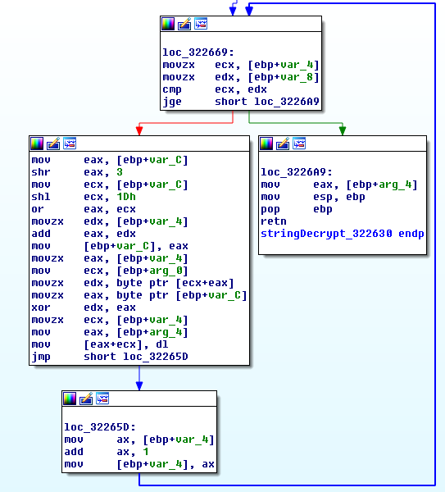Click group-nodes icon on loc_3226A9 block
The image size is (445, 492).
[299, 143]
